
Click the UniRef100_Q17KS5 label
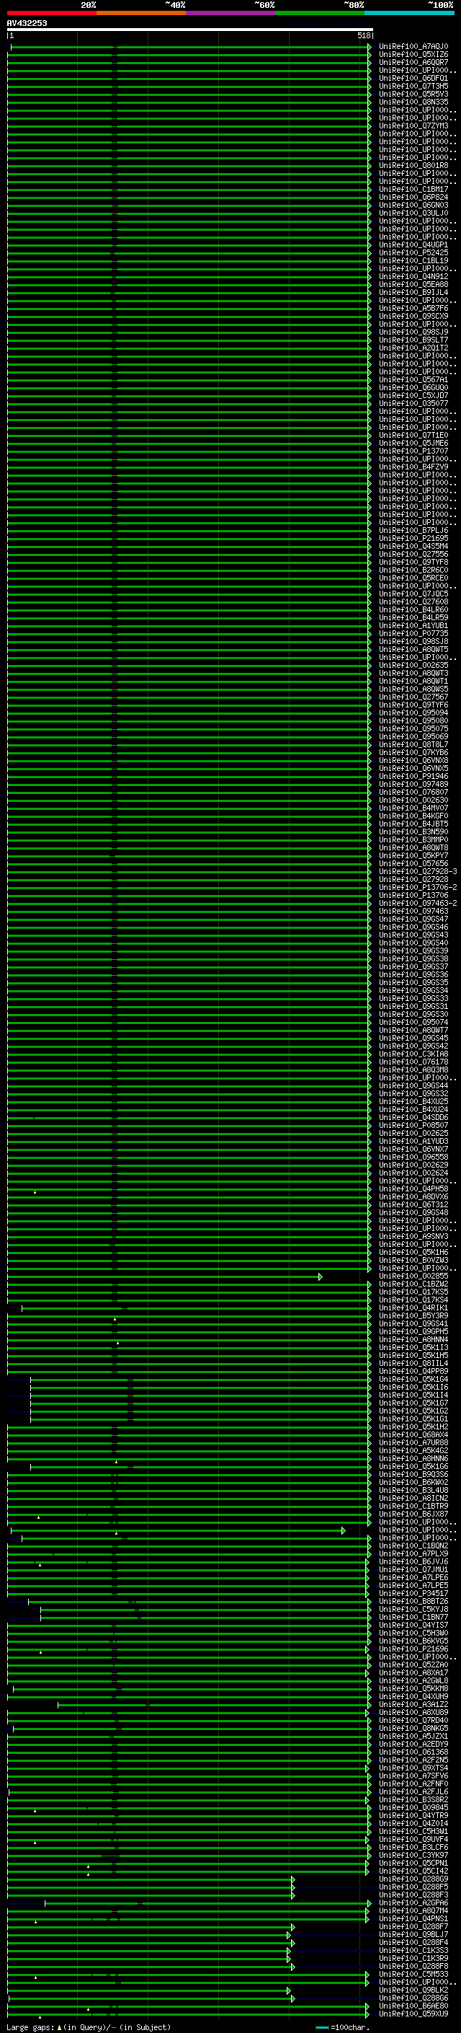point(413,1292)
